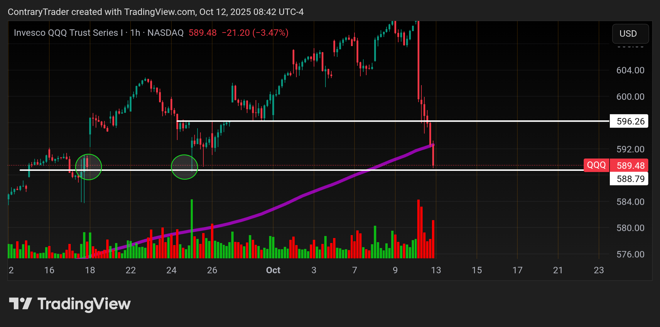Click the 592.00 price axis label

pos(630,149)
